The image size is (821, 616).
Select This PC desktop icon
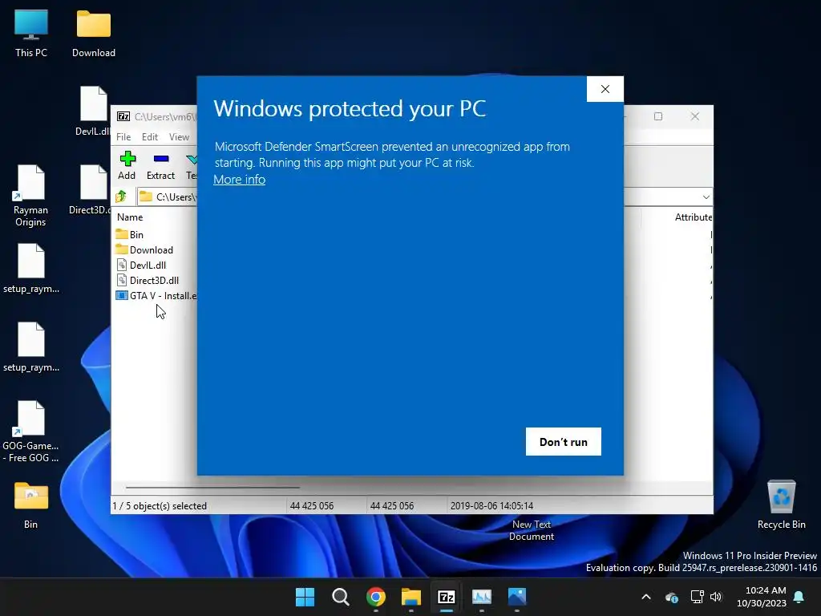[x=31, y=33]
